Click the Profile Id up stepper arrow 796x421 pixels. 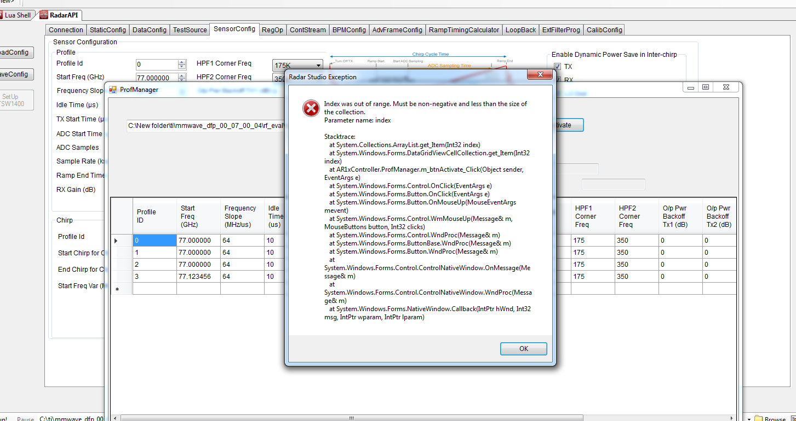pyautogui.click(x=182, y=61)
